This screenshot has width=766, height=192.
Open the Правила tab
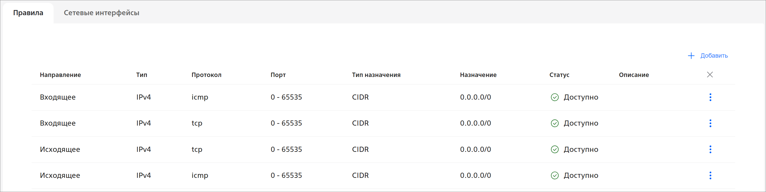click(28, 13)
